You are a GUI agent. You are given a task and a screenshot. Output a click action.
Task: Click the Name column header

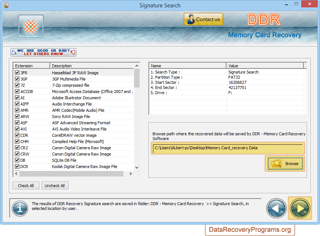(x=187, y=66)
